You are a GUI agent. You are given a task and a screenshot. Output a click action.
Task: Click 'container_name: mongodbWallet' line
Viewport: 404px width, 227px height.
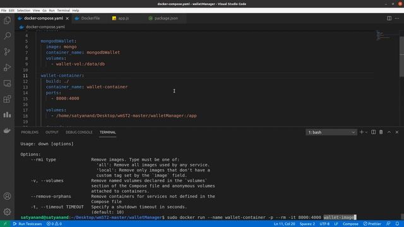click(83, 52)
